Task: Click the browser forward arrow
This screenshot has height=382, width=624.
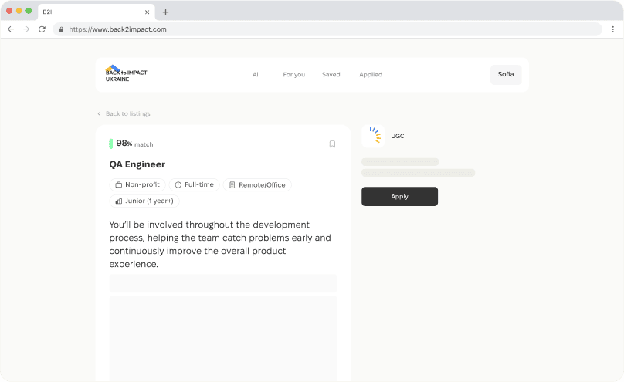Action: [26, 29]
